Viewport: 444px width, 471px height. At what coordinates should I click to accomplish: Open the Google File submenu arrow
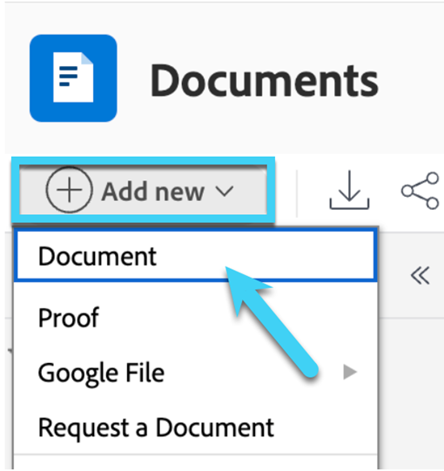(350, 372)
